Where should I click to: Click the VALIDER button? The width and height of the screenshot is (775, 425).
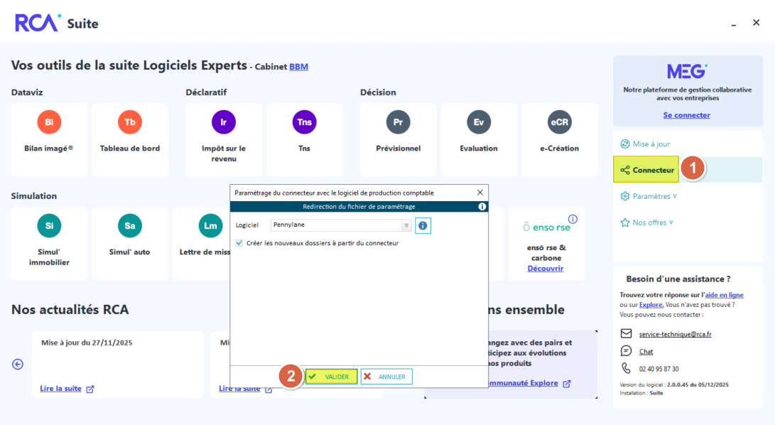tap(332, 377)
